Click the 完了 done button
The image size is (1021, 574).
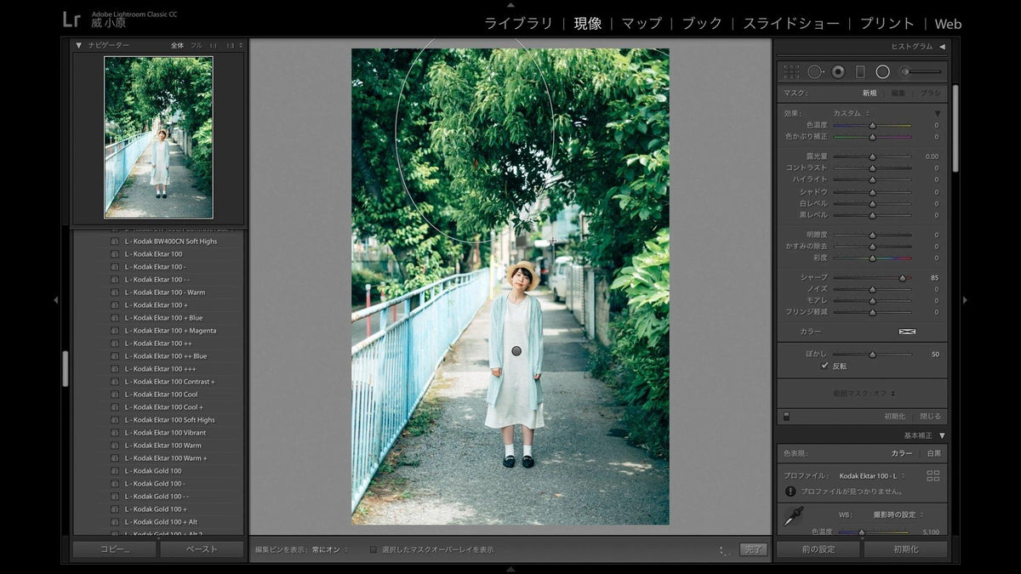(752, 550)
